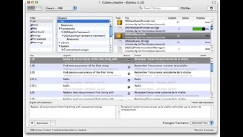The width and height of the screenshot is (243, 137).
Task: Pick the To translate filter icon
Action: [x=31, y=39]
